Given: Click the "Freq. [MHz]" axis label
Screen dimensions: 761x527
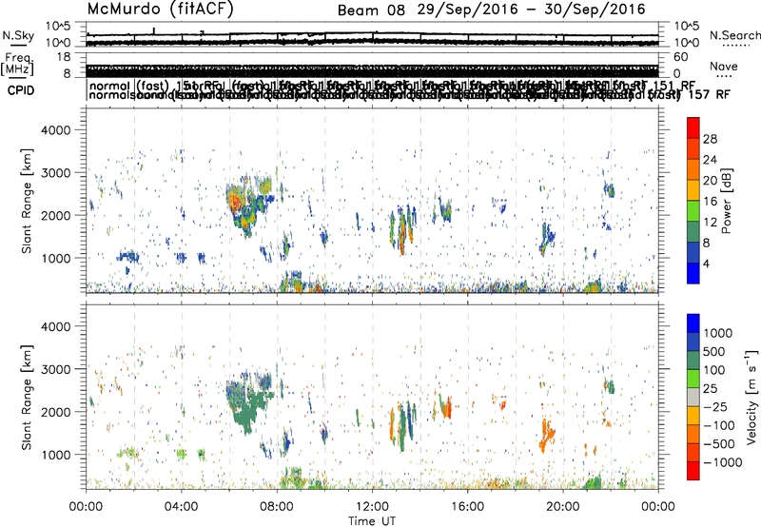Looking at the screenshot, I should (17, 64).
